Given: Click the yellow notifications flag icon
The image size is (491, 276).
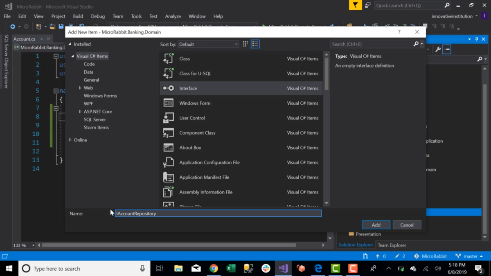Looking at the screenshot, I should coord(355,5).
